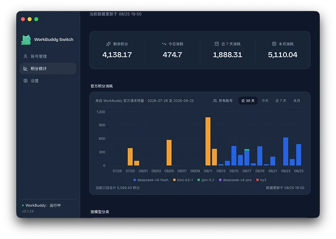Toggle kimi-k3-1 legend series
336x239 pixels.
coord(183,180)
